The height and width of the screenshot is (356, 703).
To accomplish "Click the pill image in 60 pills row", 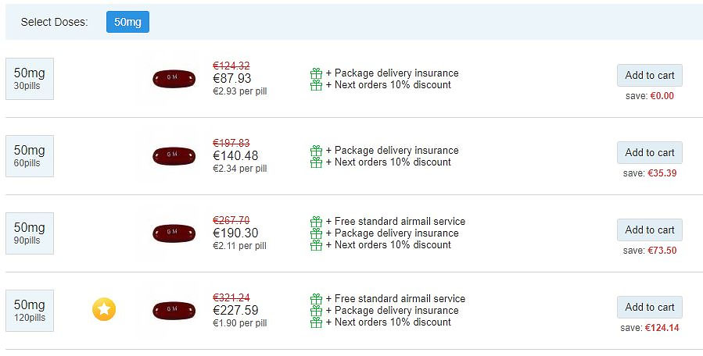I will pyautogui.click(x=174, y=156).
